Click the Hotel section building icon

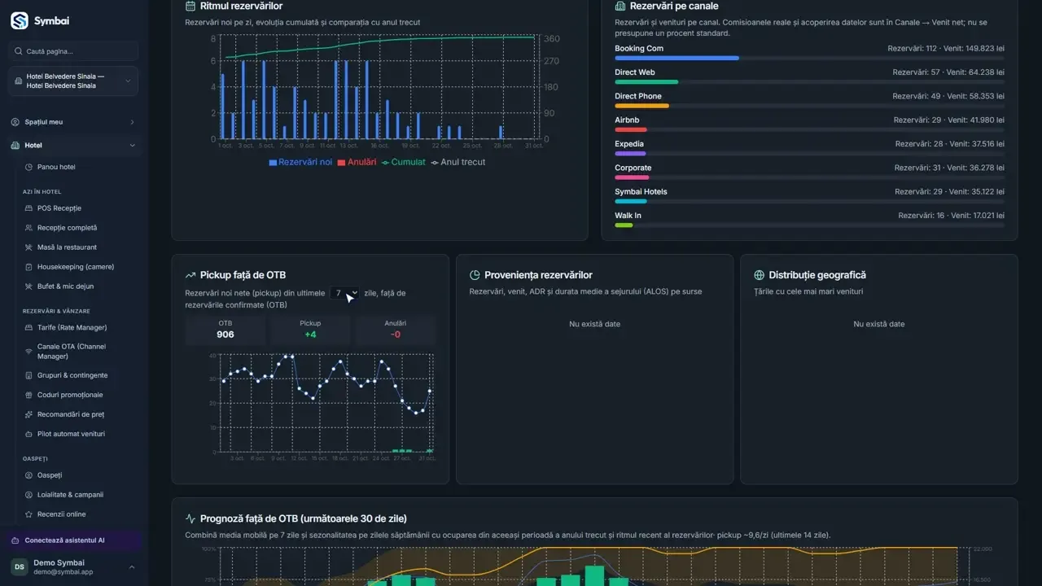15,146
